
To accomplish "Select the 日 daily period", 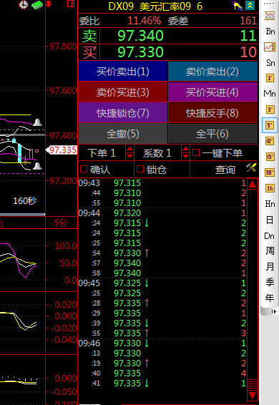I will coord(270,220).
